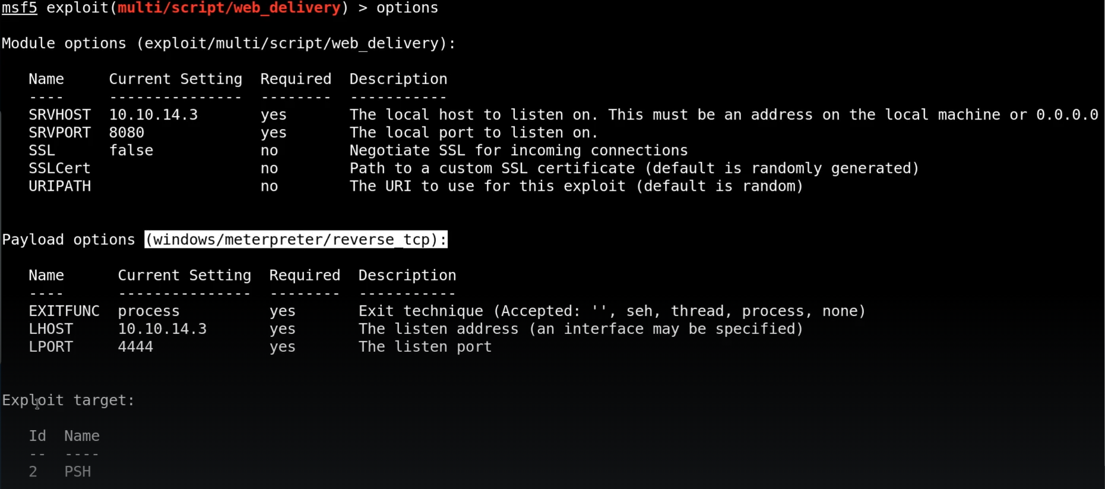1105x489 pixels.
Task: Click the 'Negotiate SSL for incoming connections' description
Action: [x=519, y=150]
